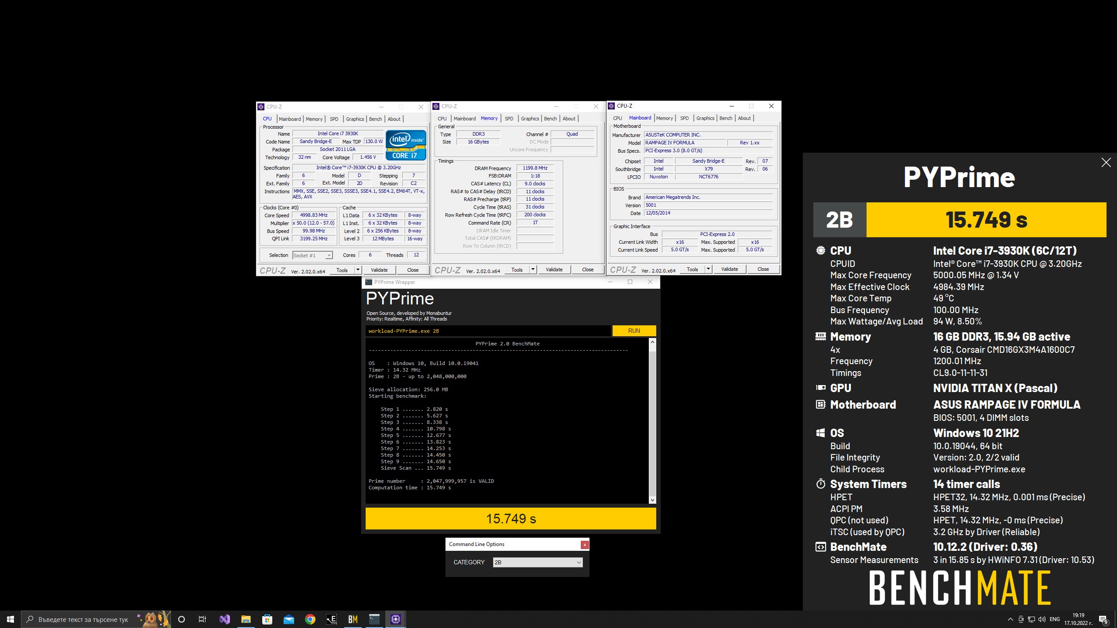Open Cortana circle icon in taskbar
The width and height of the screenshot is (1117, 628).
coord(182,619)
